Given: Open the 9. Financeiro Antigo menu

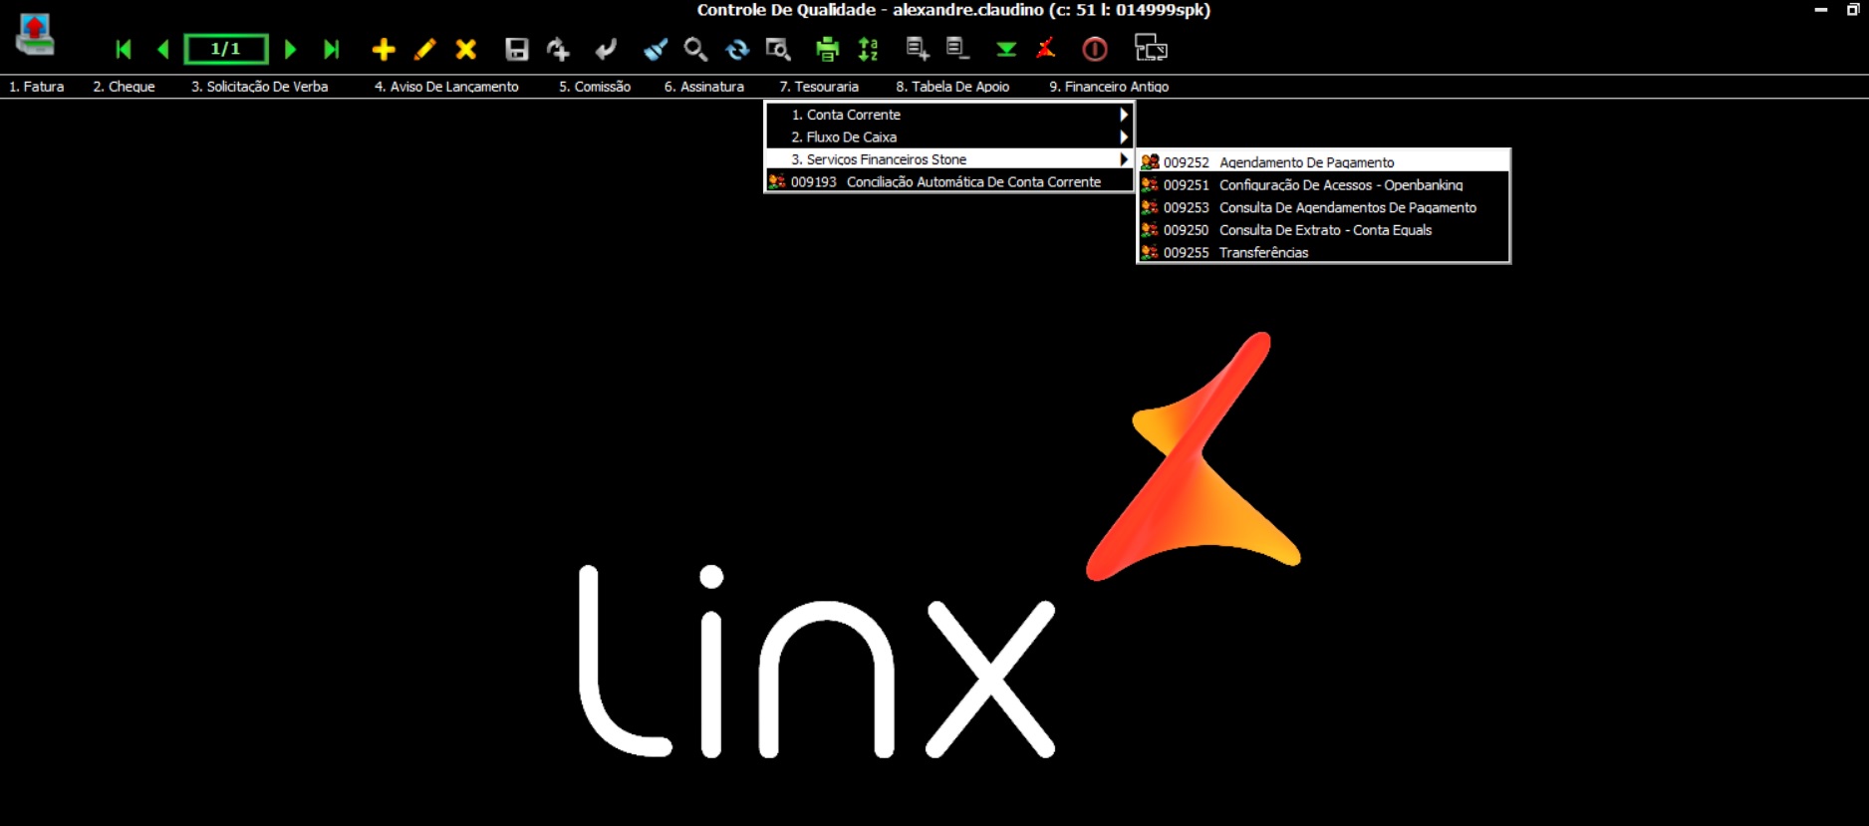Looking at the screenshot, I should pos(1109,87).
